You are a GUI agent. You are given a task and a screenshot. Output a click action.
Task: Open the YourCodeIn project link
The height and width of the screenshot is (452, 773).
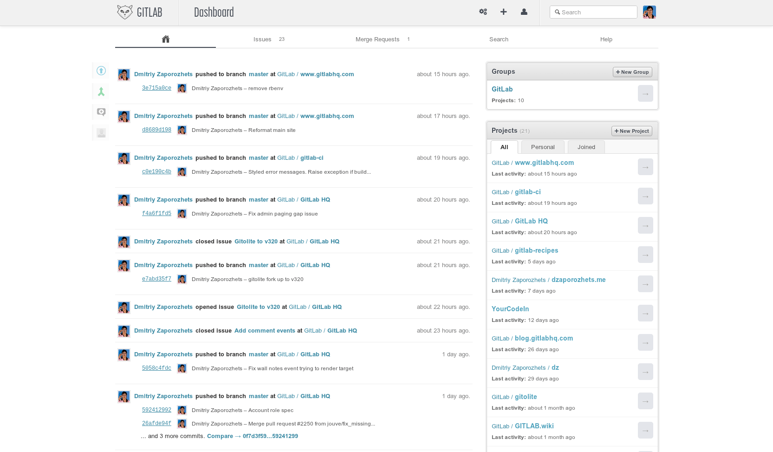click(x=510, y=309)
